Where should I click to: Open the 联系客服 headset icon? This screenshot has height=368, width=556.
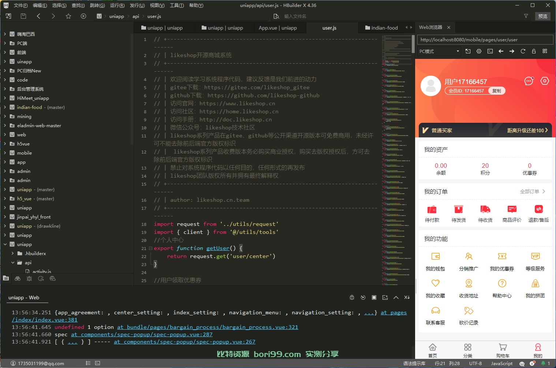point(436,311)
